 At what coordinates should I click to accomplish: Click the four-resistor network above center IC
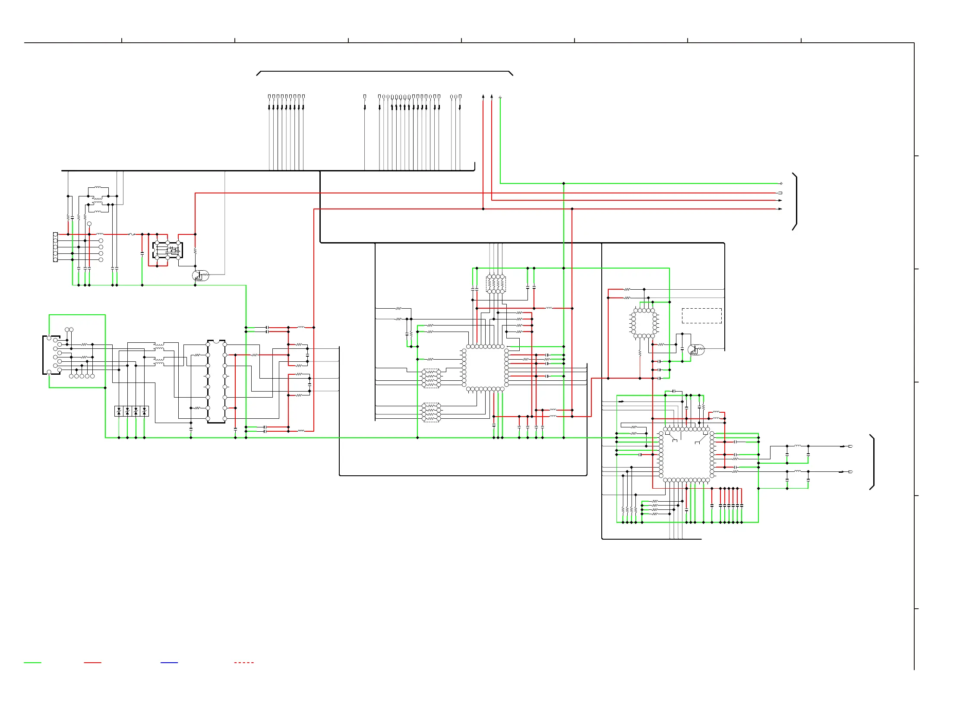pyautogui.click(x=496, y=284)
